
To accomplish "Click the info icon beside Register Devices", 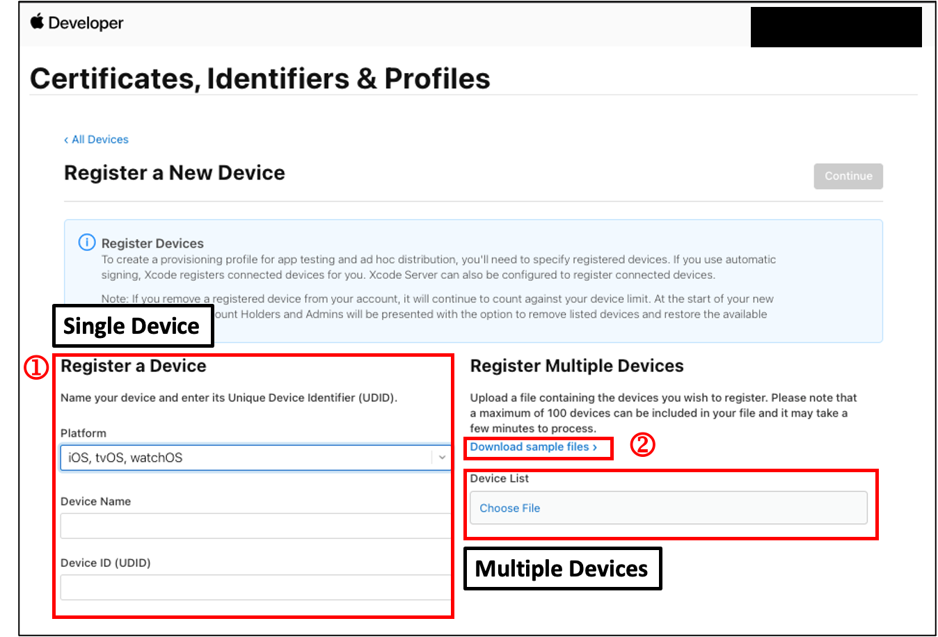I will [x=86, y=243].
